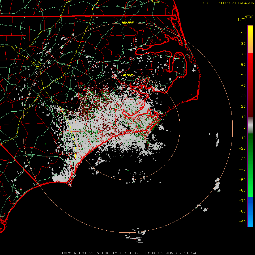The image size is (255, 255).
Task: Select the -90 scale value
Action: click(x=242, y=222)
